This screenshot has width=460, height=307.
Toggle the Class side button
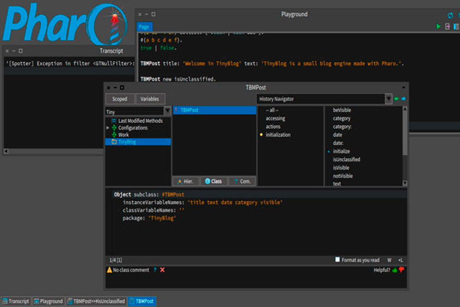[x=213, y=181]
